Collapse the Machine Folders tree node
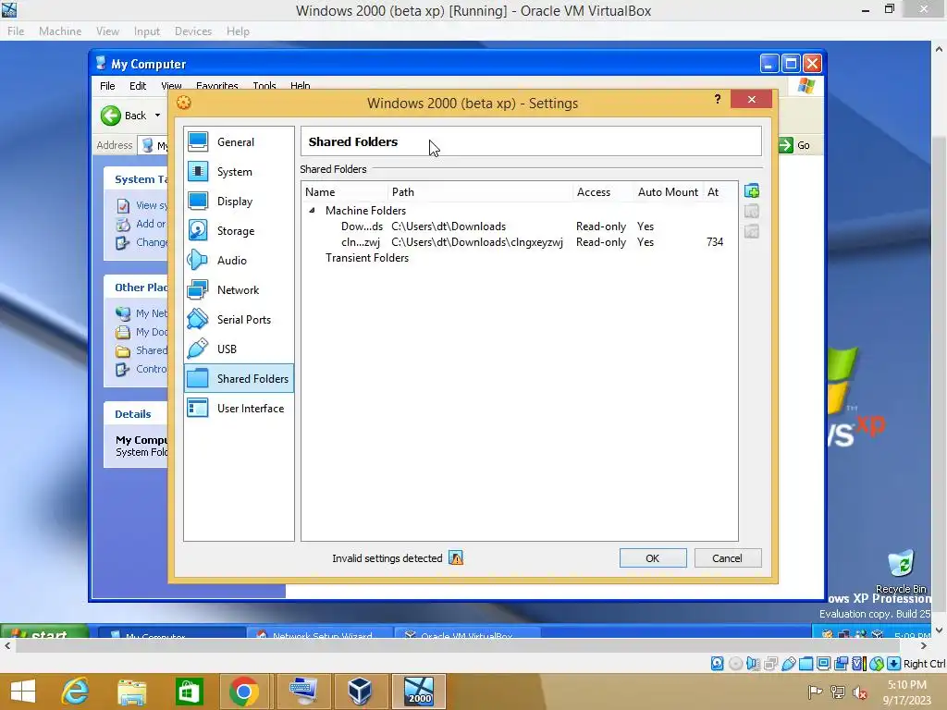Viewport: 947px width, 710px height. 313,211
